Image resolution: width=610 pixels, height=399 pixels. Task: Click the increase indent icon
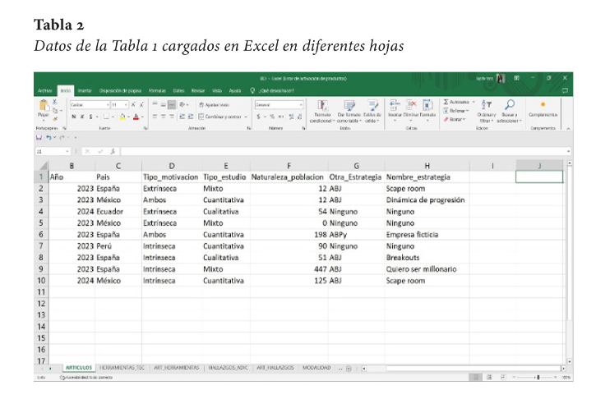coord(190,117)
